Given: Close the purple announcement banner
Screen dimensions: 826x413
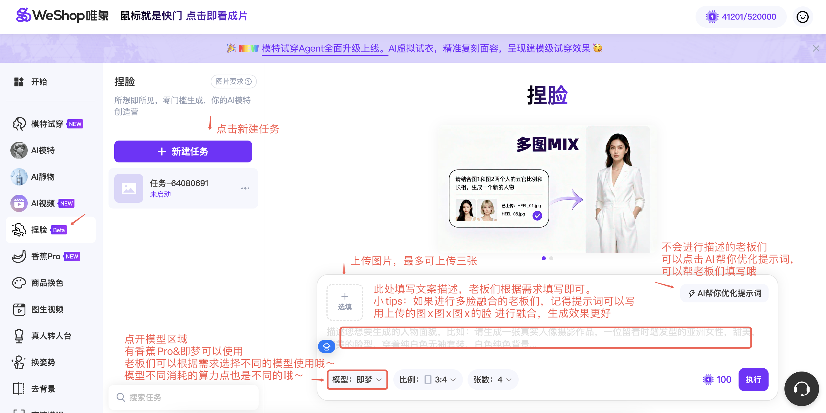Looking at the screenshot, I should point(816,48).
